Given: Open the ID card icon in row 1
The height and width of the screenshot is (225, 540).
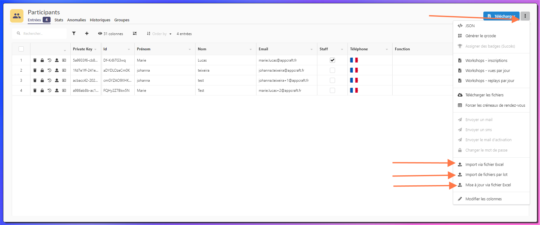Looking at the screenshot, I should 64,60.
